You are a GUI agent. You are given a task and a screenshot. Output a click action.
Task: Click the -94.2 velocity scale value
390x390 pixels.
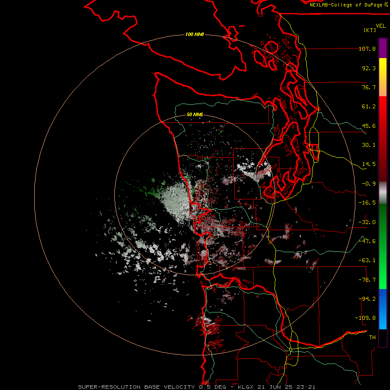pyautogui.click(x=367, y=299)
